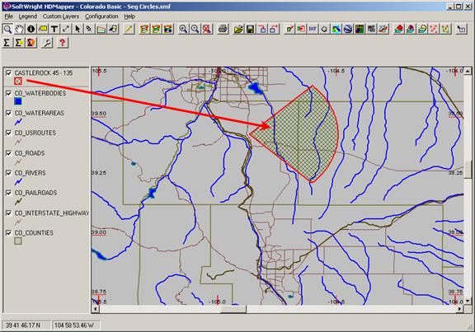Click the horizontal scrollbar thumb
Screen dimensions: 475x332
(233, 309)
